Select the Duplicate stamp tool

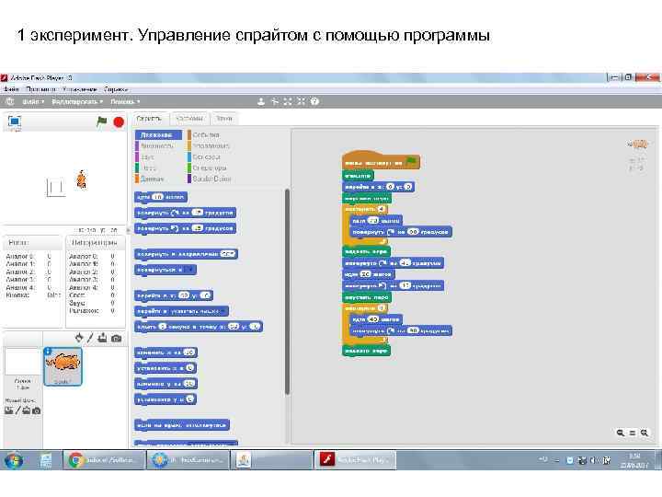[261, 101]
